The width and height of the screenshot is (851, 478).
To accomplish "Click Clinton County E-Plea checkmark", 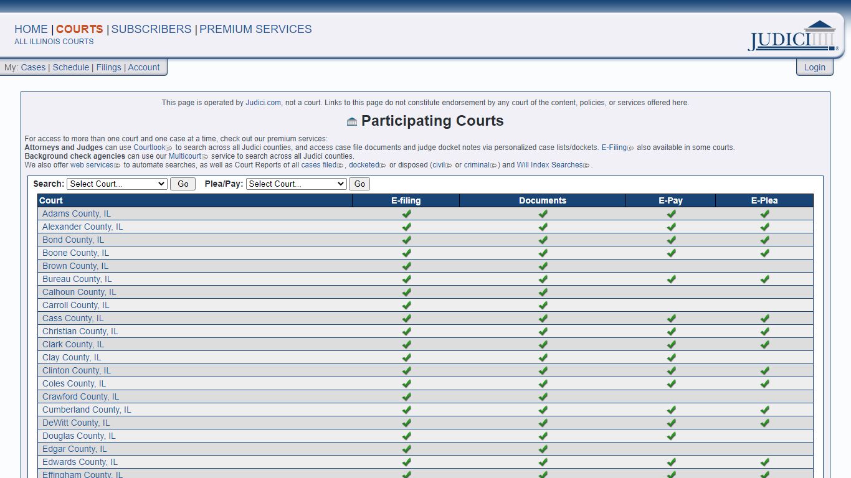I will 764,370.
